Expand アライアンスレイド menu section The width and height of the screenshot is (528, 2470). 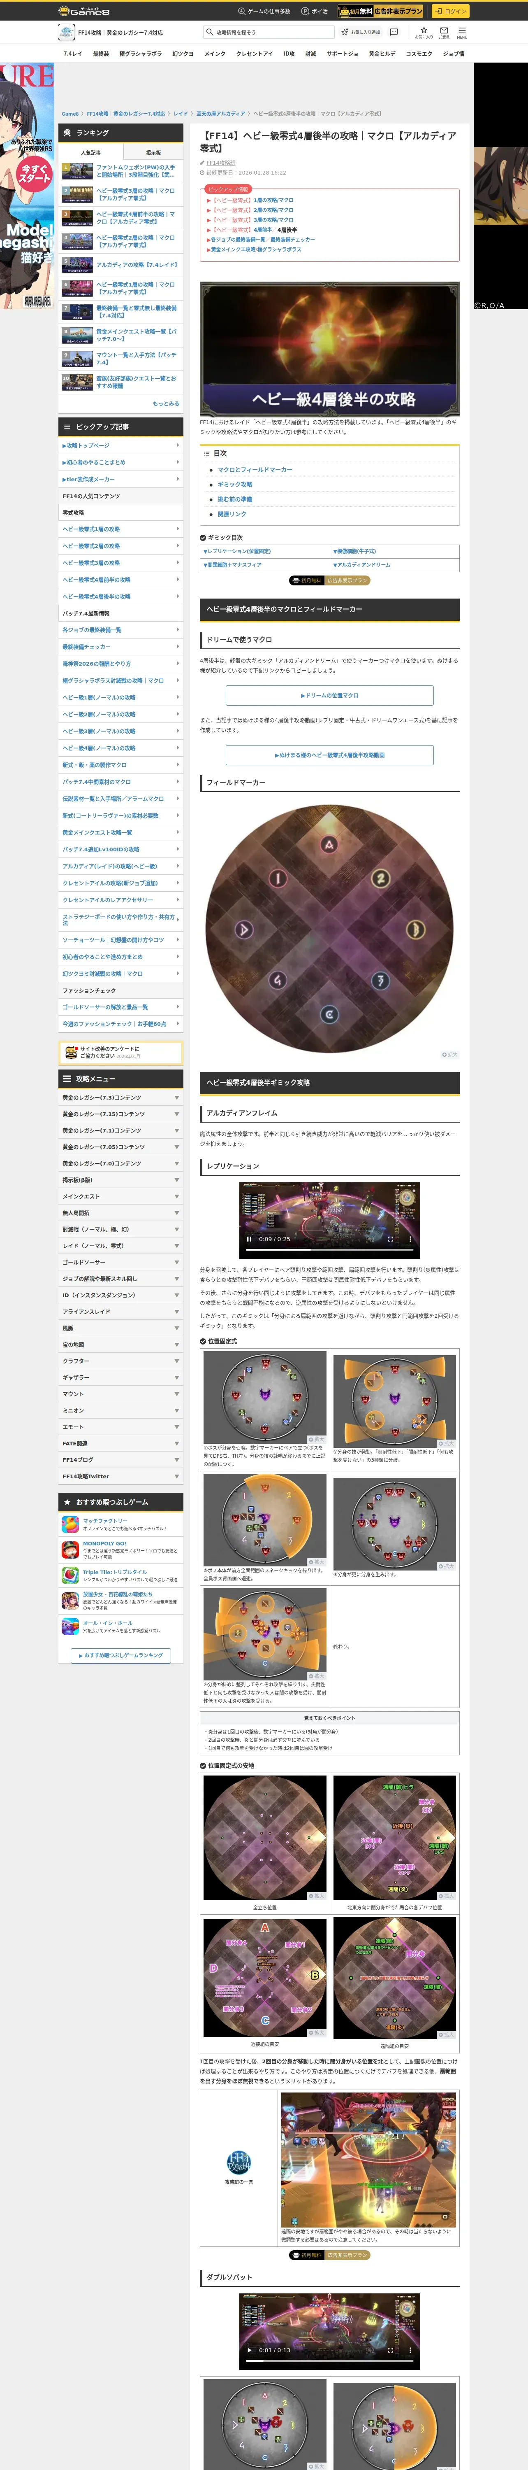pos(121,1312)
